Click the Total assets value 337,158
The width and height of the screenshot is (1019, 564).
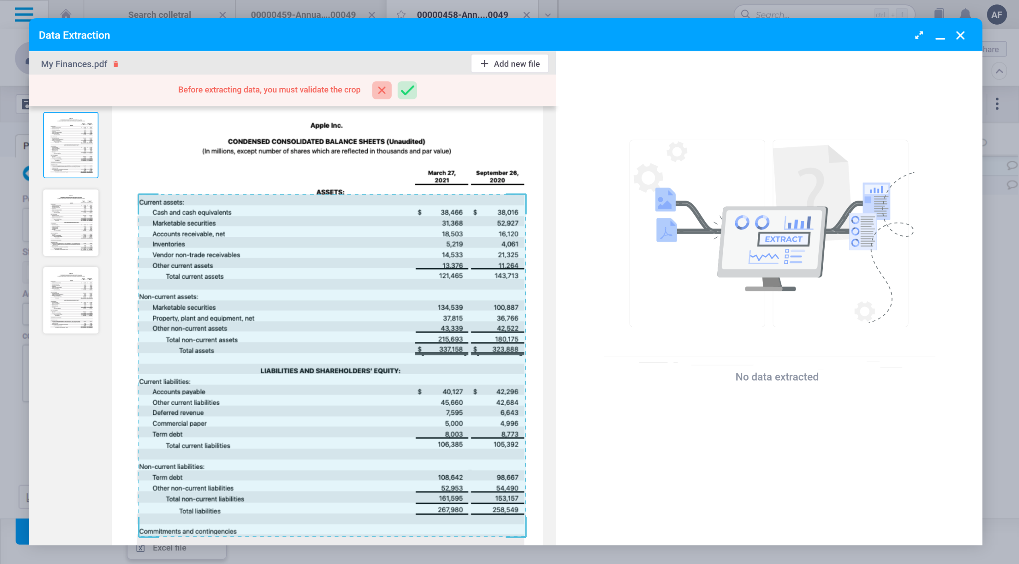tap(451, 349)
